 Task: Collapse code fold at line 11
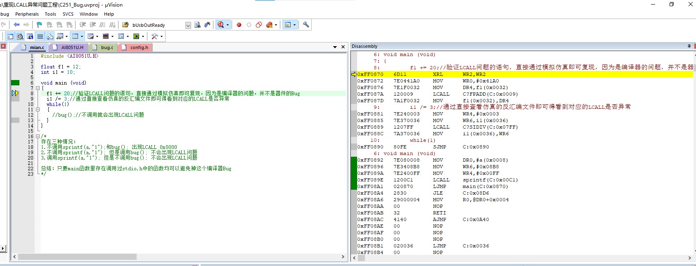coord(38,110)
